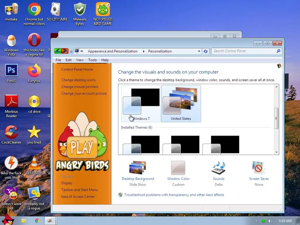Open the Edit menu
300x225 pixels.
[69, 60]
